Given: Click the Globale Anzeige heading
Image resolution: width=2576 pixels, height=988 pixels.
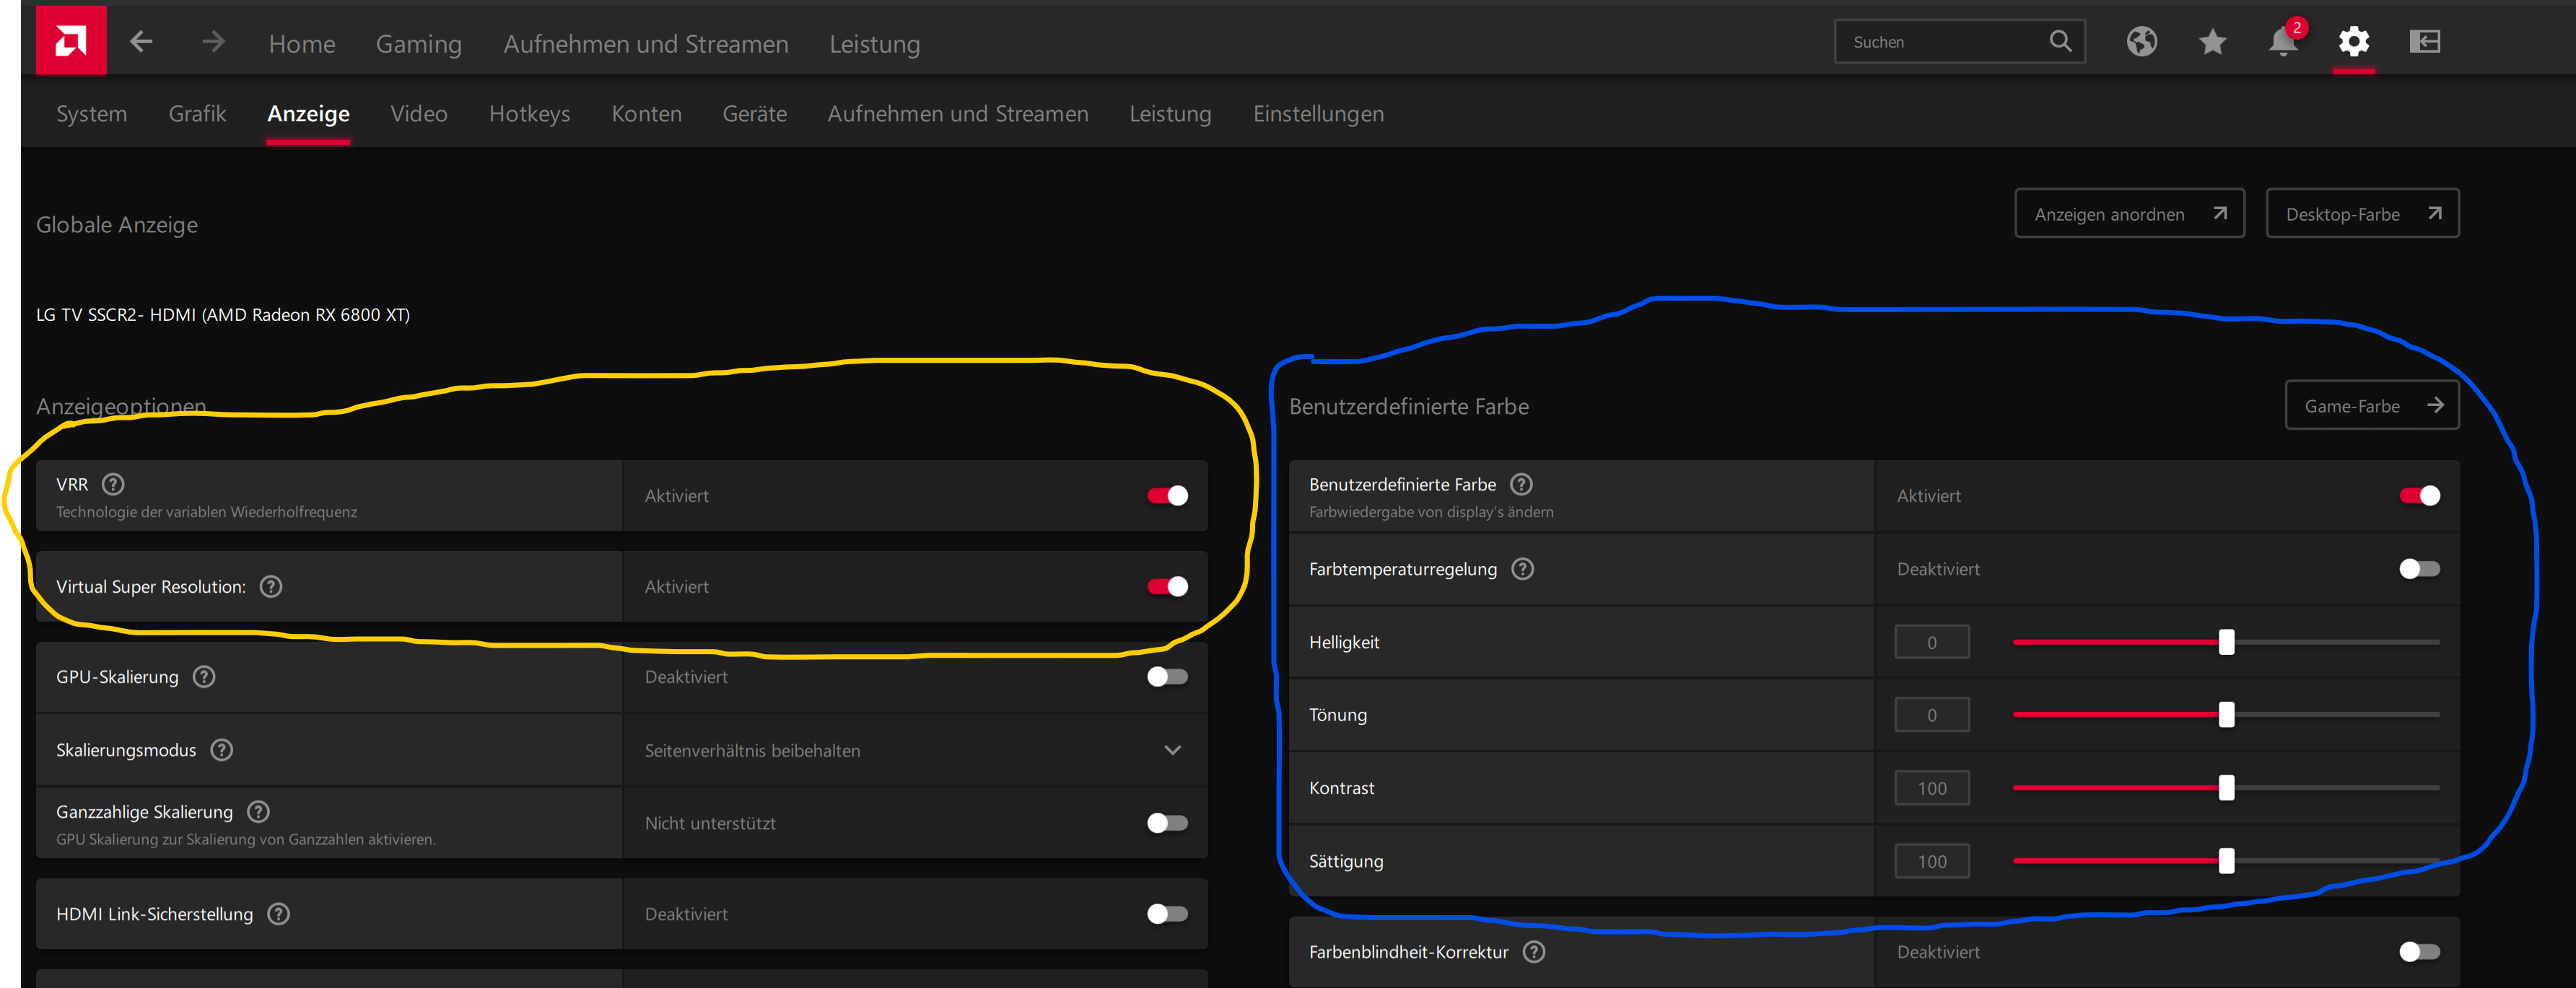Looking at the screenshot, I should [x=117, y=225].
